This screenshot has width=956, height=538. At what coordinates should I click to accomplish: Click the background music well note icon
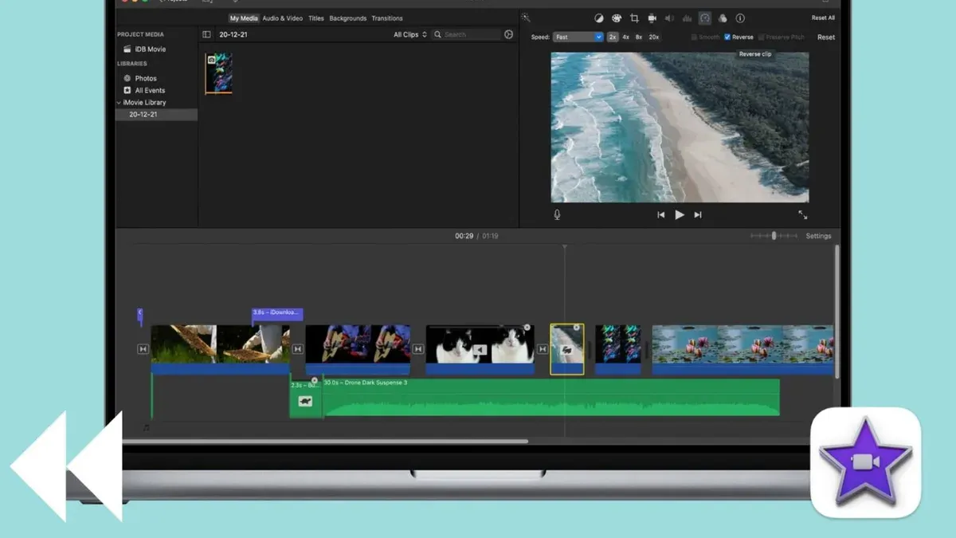click(146, 427)
